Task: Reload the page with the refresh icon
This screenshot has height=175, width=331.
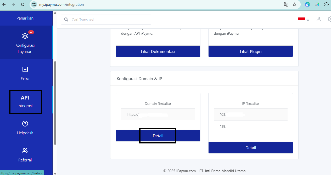Action: (x=23, y=4)
